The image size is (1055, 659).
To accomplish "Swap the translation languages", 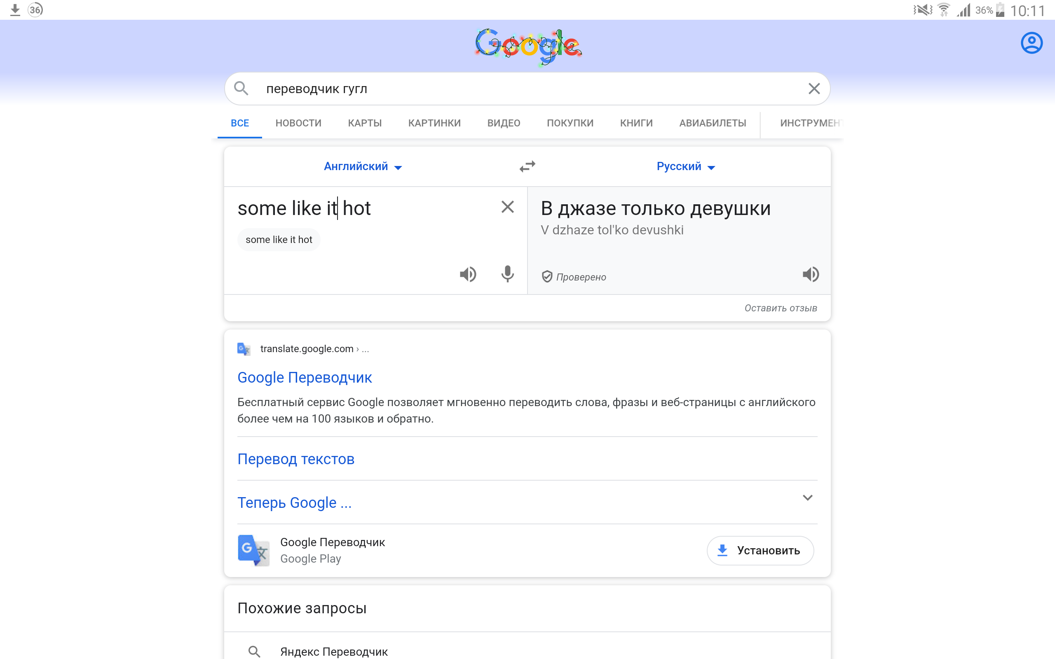I will click(527, 166).
